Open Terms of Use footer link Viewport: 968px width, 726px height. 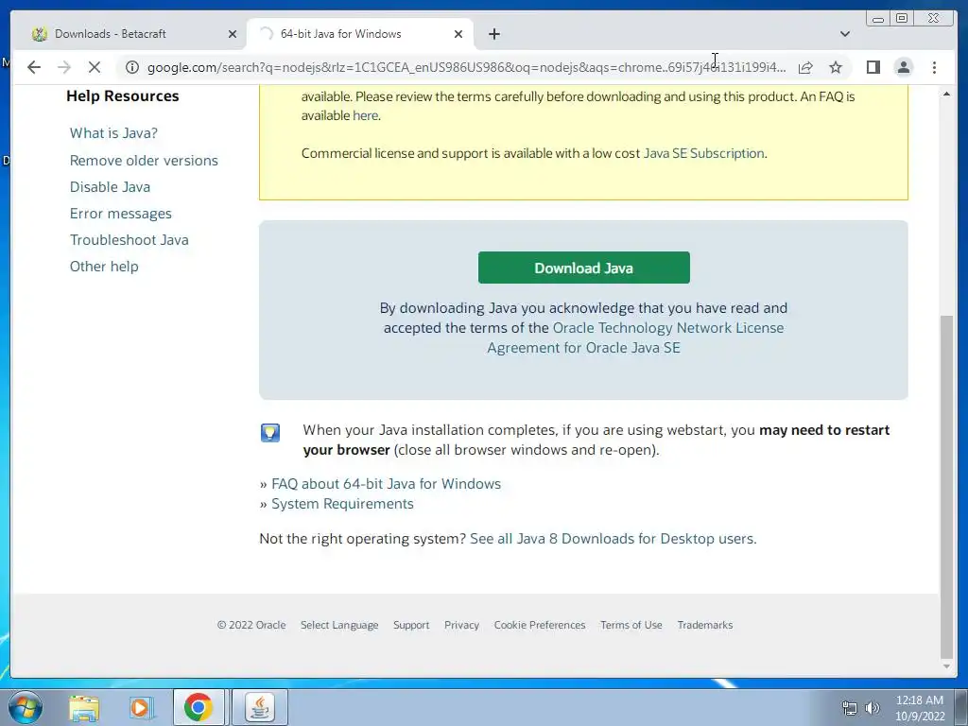tap(631, 625)
